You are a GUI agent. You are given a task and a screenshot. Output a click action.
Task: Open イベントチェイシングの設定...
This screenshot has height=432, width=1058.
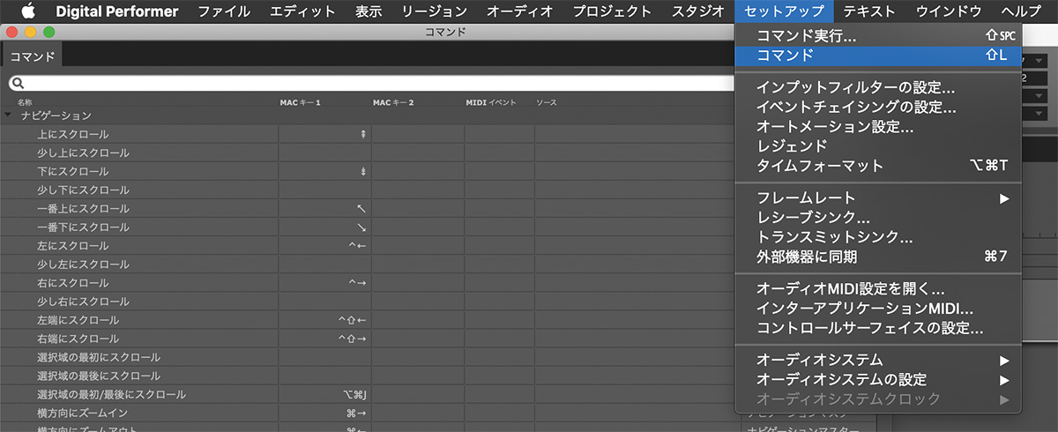click(878, 108)
